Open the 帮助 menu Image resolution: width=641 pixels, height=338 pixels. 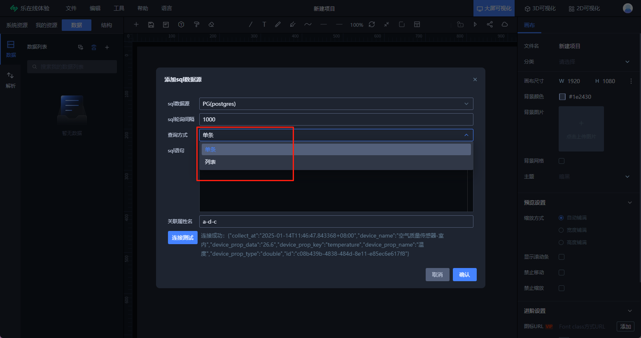pos(143,8)
